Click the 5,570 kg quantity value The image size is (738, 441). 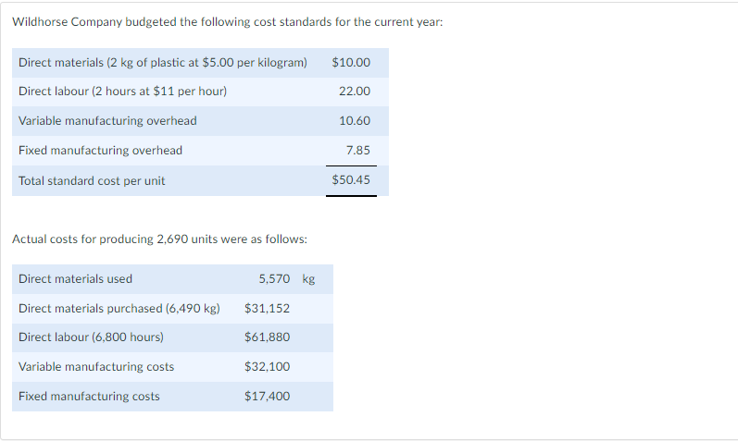[287, 279]
